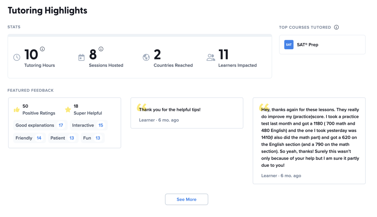Open the SAT Prep course card
This screenshot has height=217, width=377.
click(322, 45)
